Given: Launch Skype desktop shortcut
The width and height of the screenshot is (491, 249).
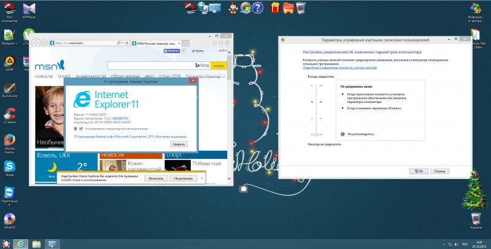Looking at the screenshot, I should click(x=9, y=169).
